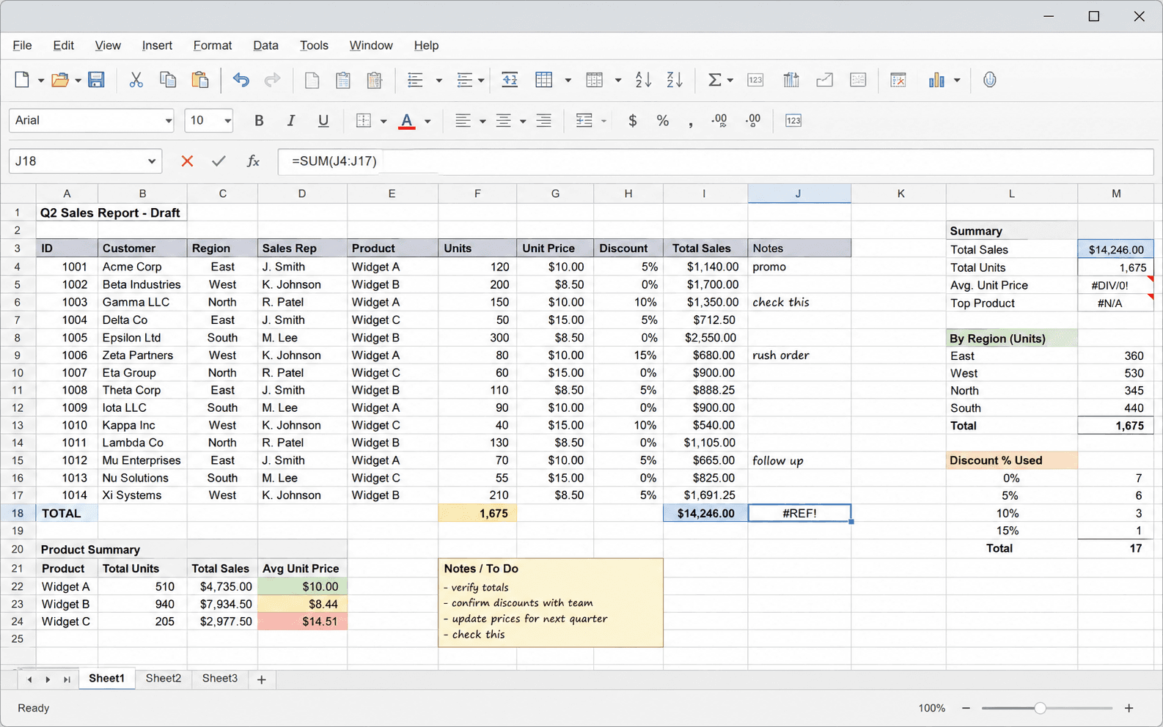This screenshot has height=727, width=1163.
Task: Apply currency format with the $ icon
Action: click(633, 121)
